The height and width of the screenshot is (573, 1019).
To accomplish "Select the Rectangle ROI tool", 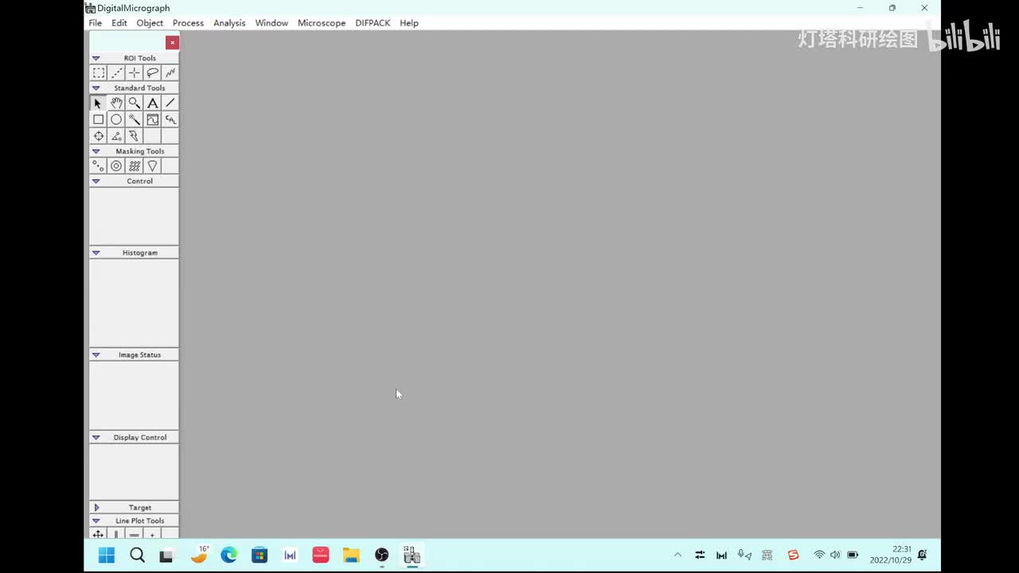I will pyautogui.click(x=99, y=72).
